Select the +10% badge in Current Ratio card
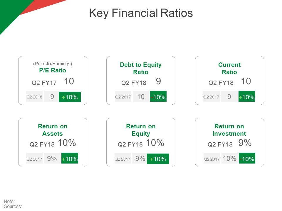Screen dimensions: 282x211 point(247,97)
